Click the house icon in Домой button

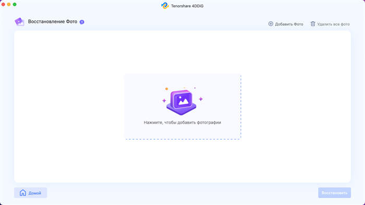point(23,192)
